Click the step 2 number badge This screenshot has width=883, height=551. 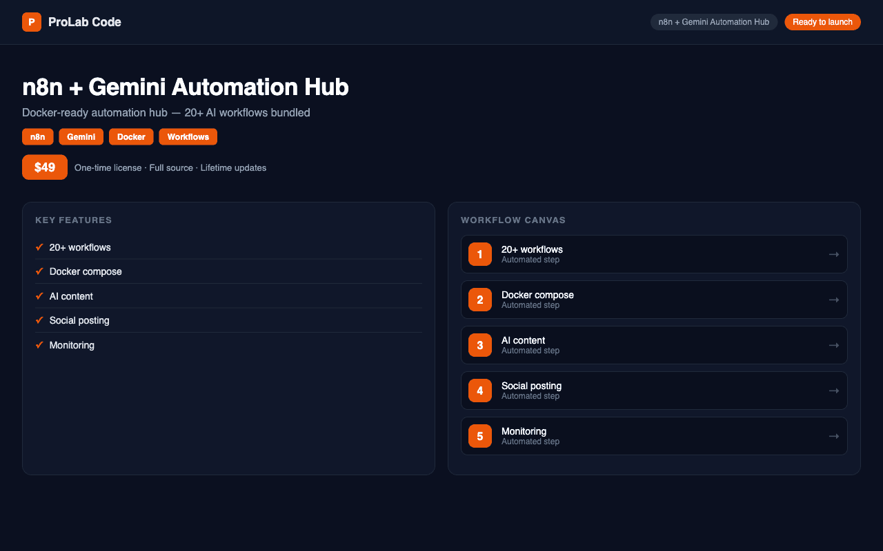click(x=480, y=300)
